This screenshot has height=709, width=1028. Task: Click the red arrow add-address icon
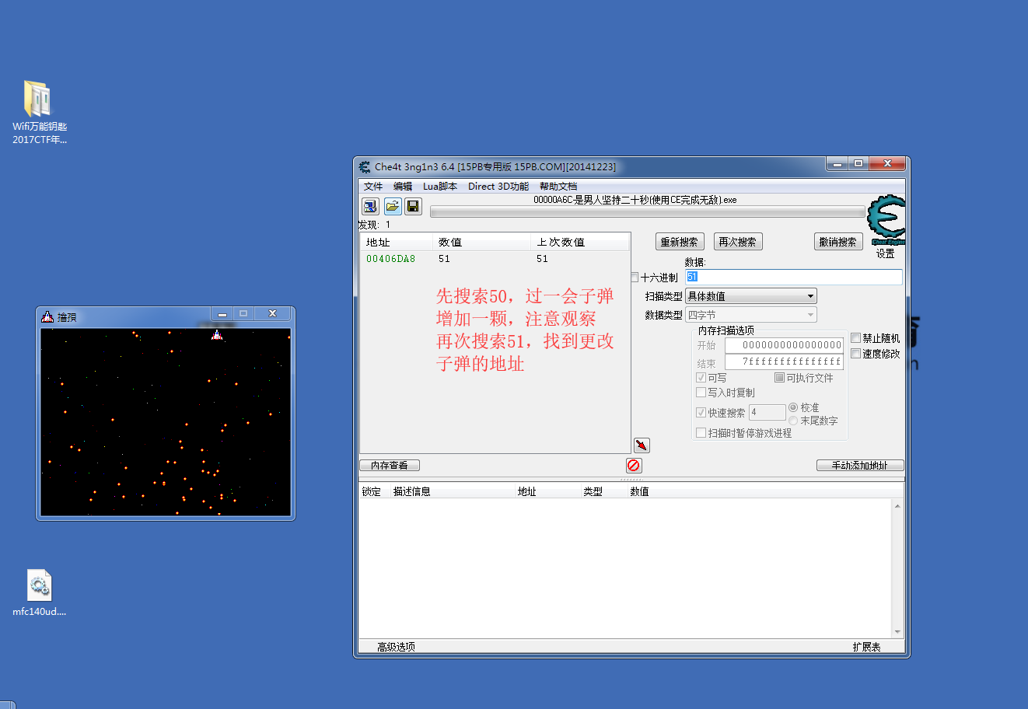(x=642, y=445)
